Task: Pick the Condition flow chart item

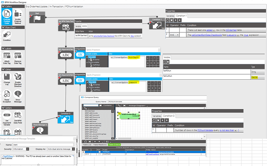Action: [x=7, y=36]
